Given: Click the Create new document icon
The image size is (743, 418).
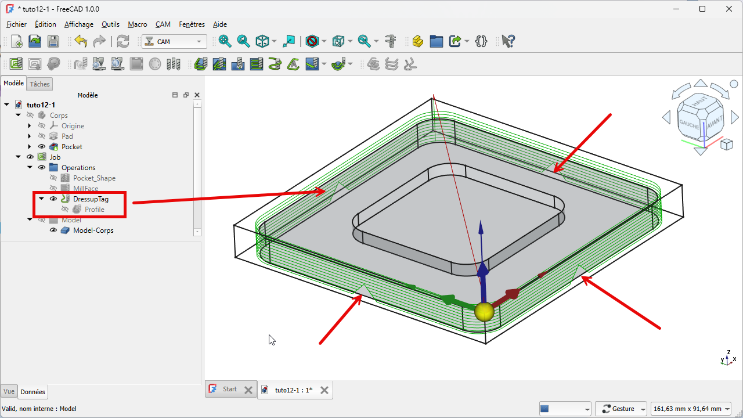Looking at the screenshot, I should click(17, 41).
